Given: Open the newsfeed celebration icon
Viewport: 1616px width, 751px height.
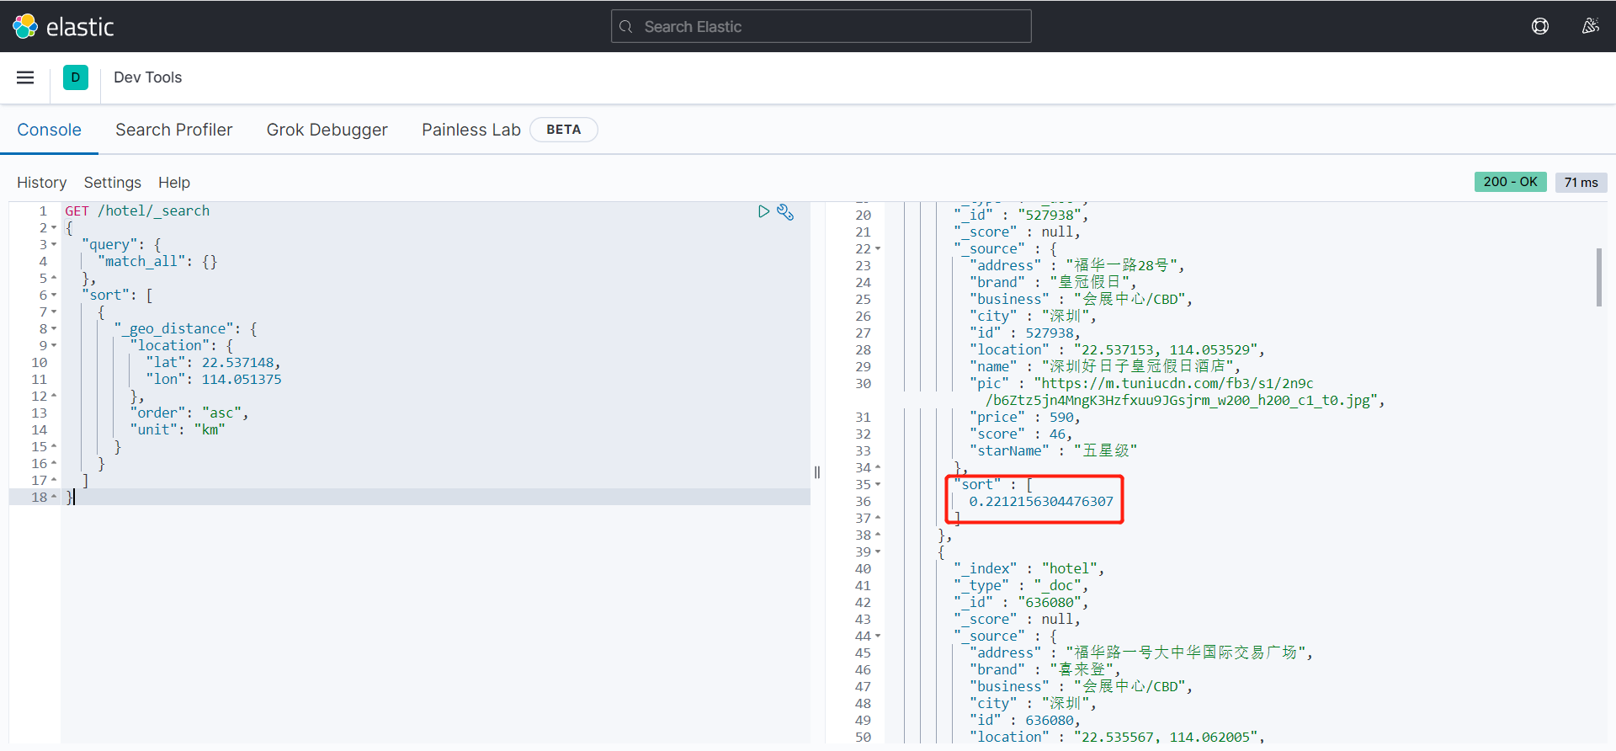Looking at the screenshot, I should tap(1590, 26).
